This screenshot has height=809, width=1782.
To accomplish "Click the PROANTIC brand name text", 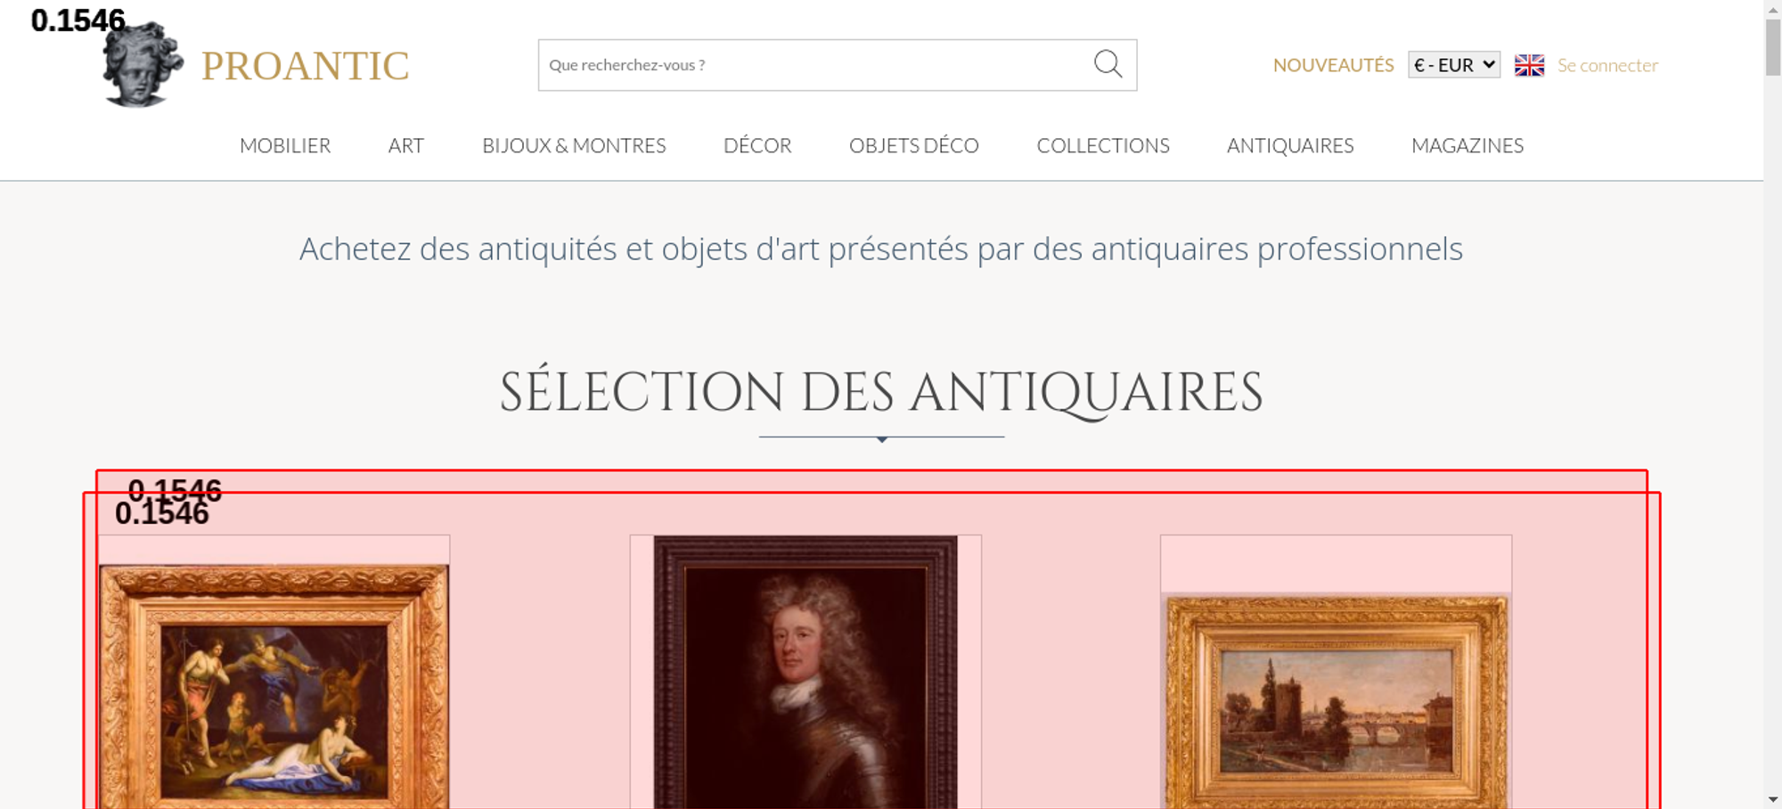I will pos(306,66).
